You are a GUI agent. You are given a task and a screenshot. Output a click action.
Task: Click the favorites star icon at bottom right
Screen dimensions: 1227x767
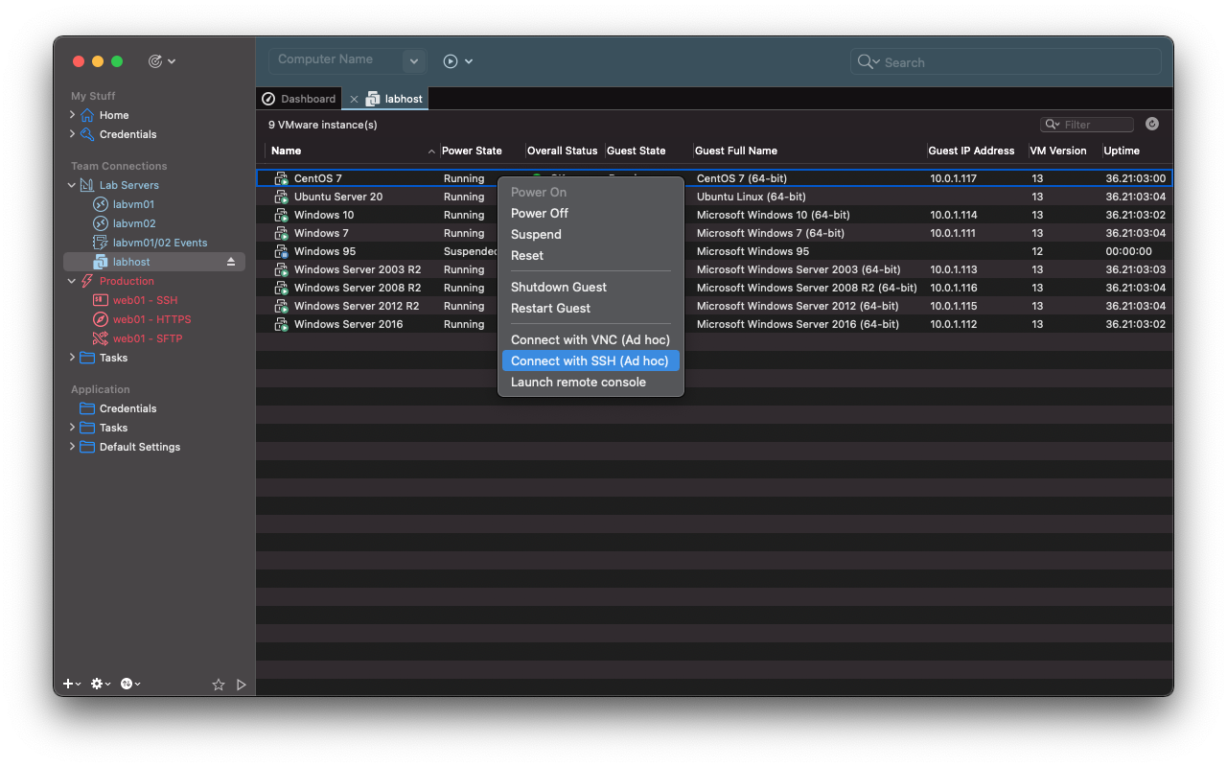(x=219, y=684)
